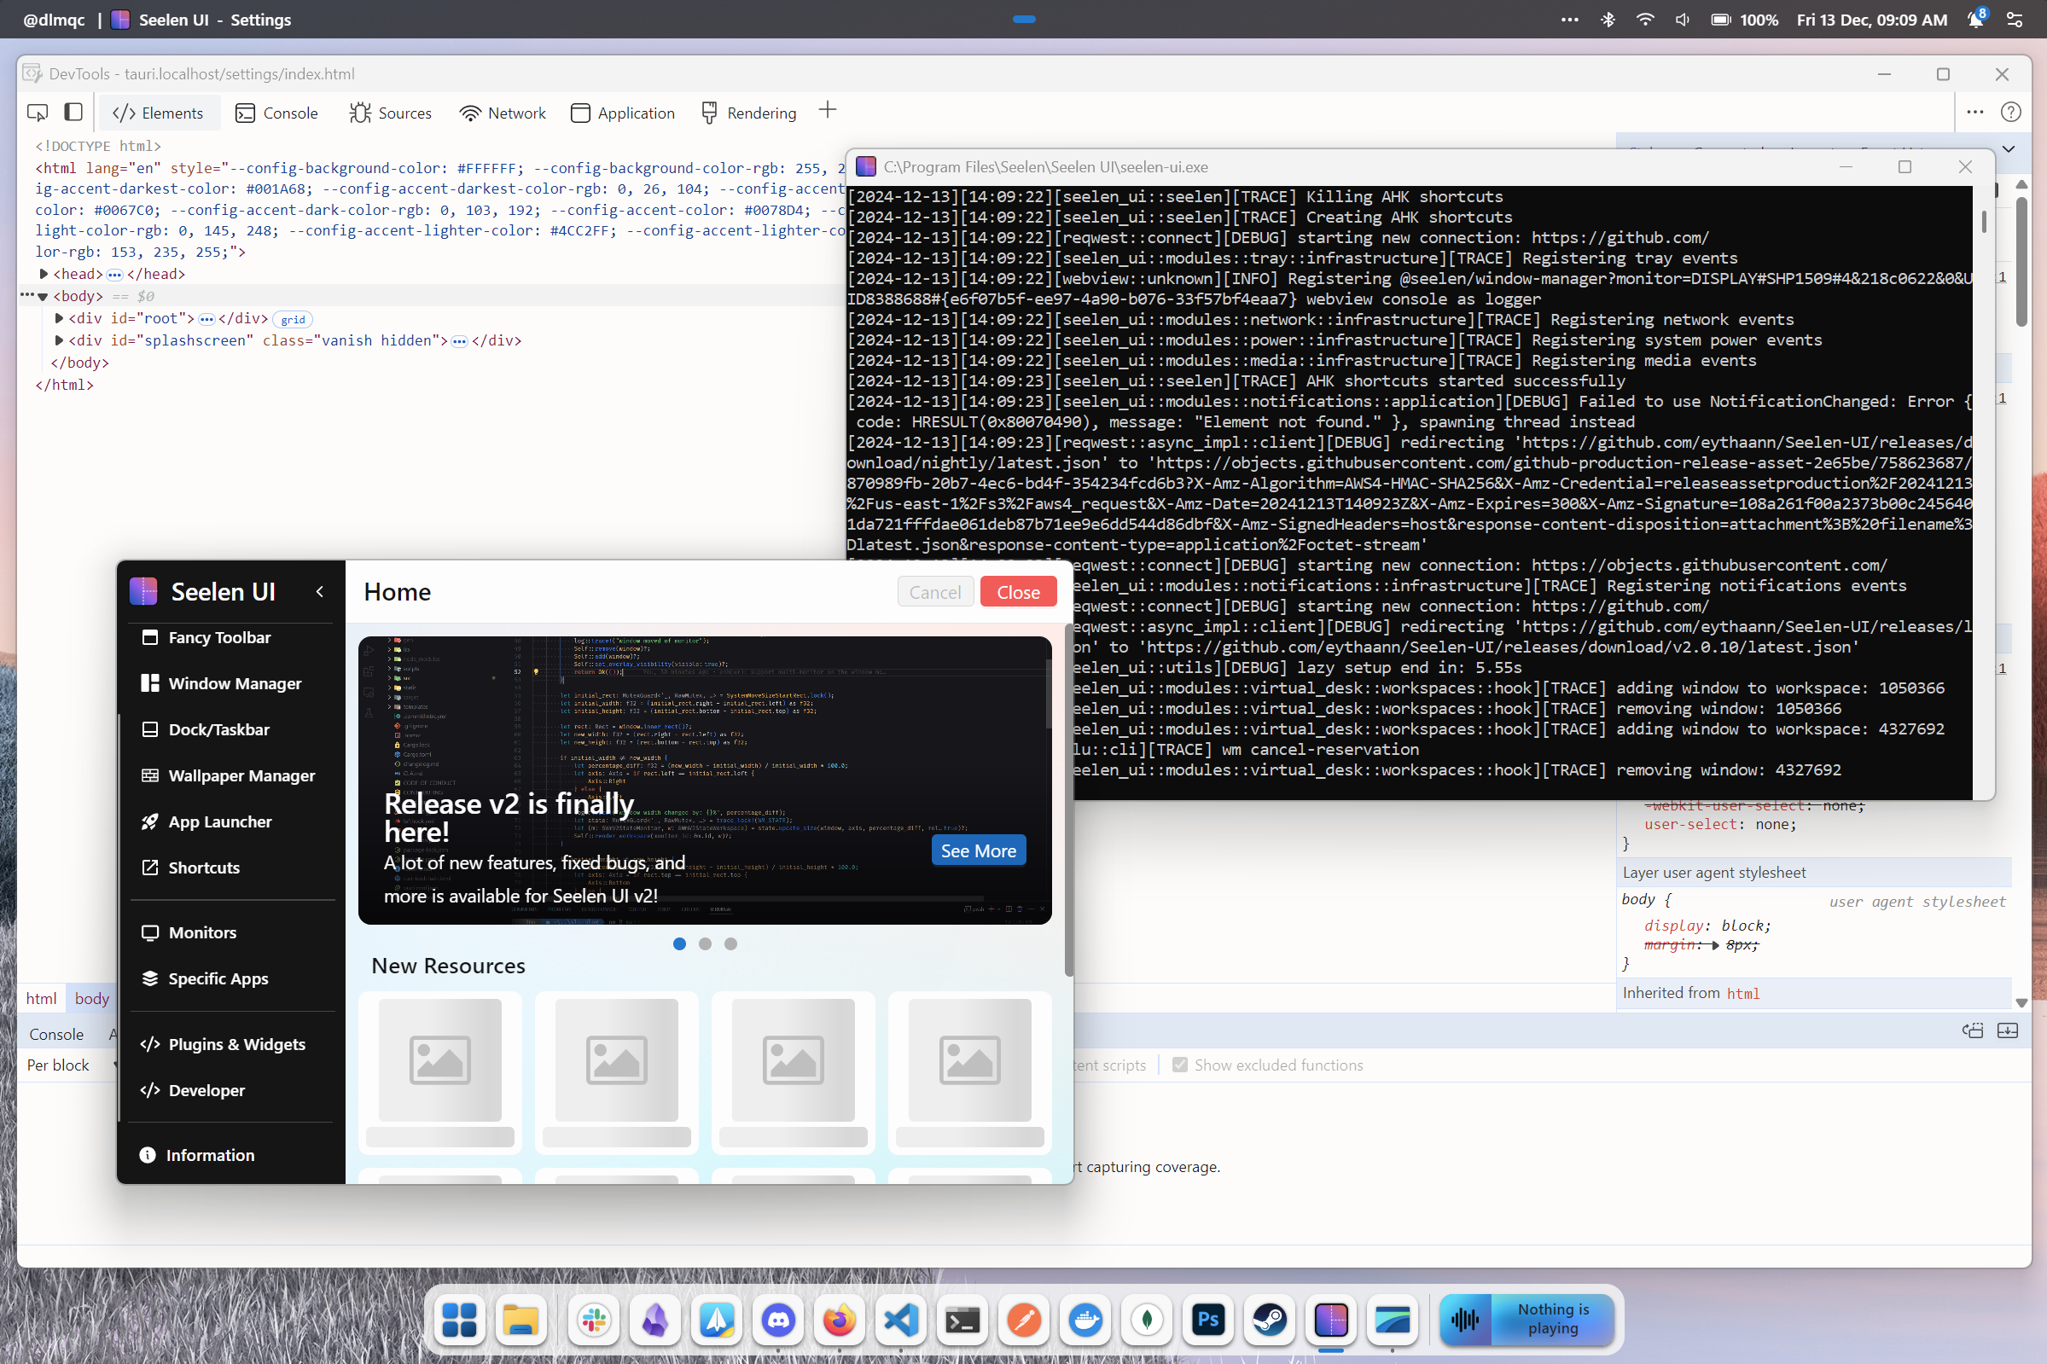This screenshot has height=1364, width=2047.
Task: Collapse the Seelen UI sidebar chevron
Action: click(319, 591)
